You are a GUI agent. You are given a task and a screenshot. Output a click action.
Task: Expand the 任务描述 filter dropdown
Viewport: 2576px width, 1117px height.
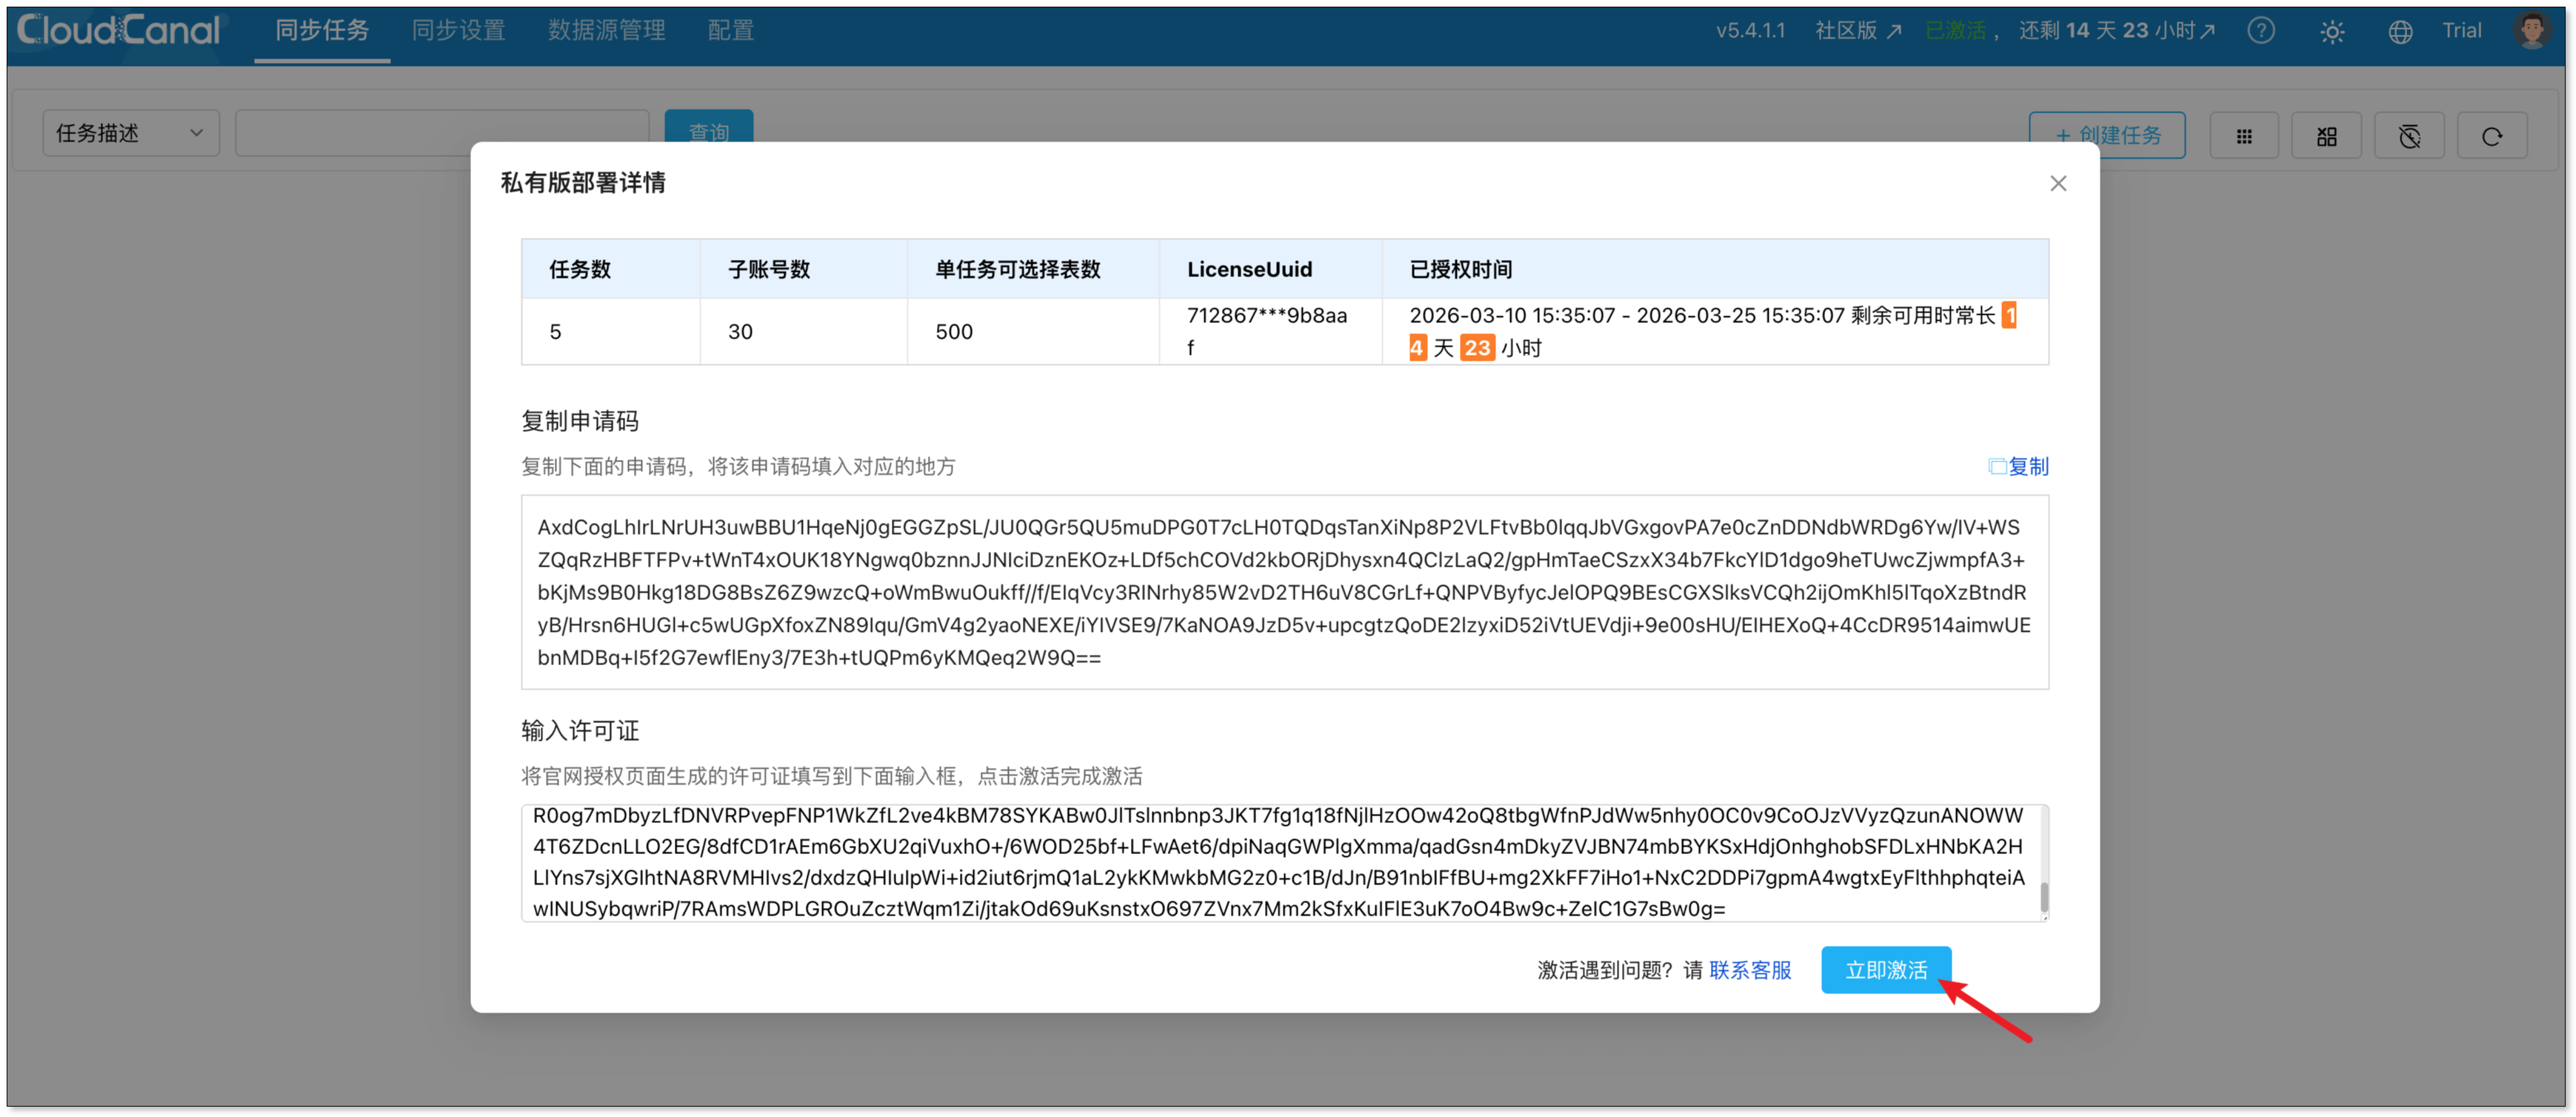point(130,133)
